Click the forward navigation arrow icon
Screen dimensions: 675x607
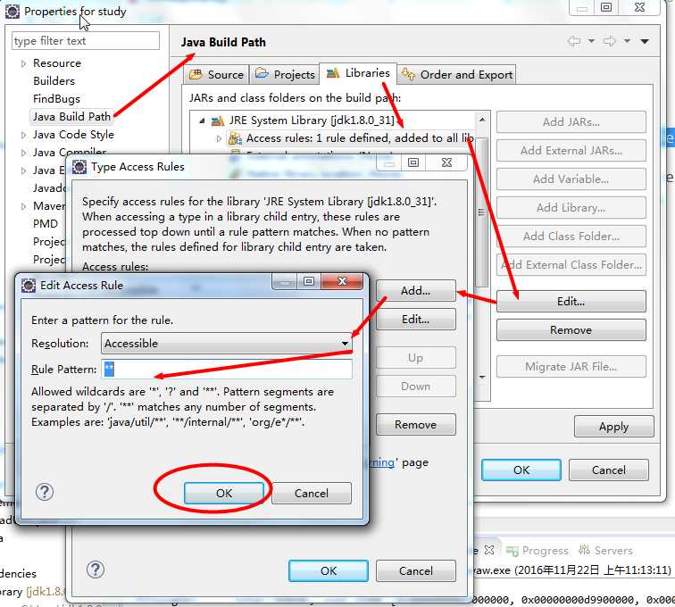pos(610,41)
